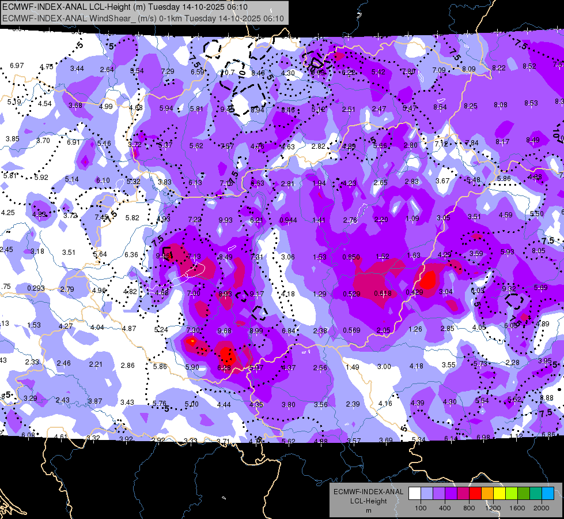Click the wind shear value 8.99
The width and height of the screenshot is (564, 519).
click(x=256, y=330)
